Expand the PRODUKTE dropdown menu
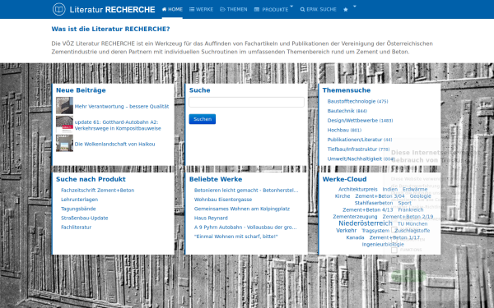This screenshot has height=308, width=494. point(273,9)
